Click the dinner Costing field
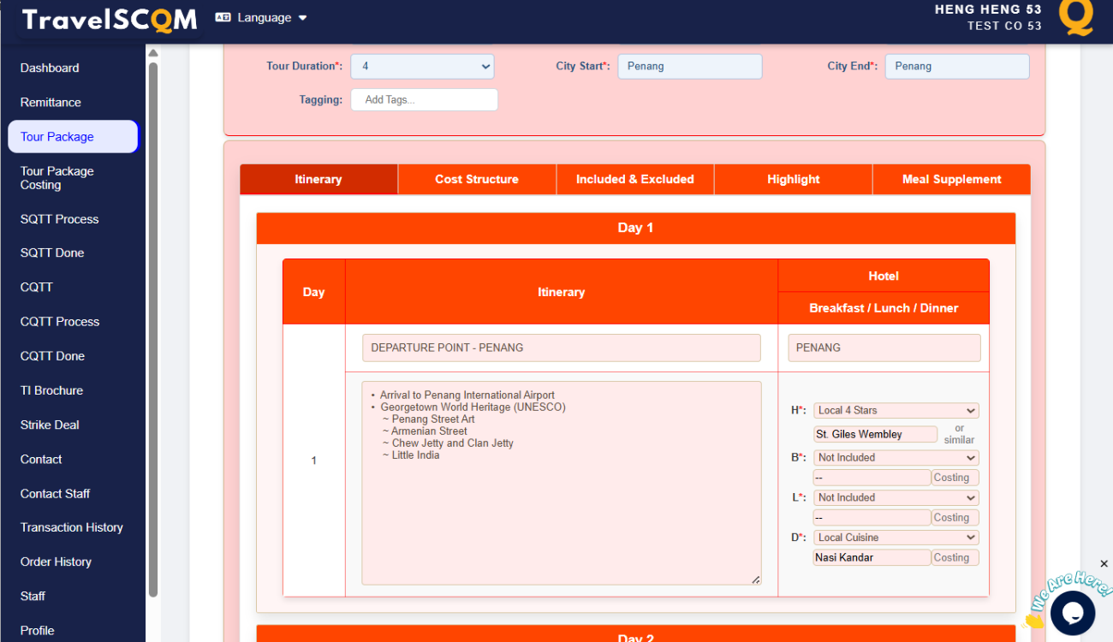This screenshot has height=642, width=1113. (x=955, y=557)
